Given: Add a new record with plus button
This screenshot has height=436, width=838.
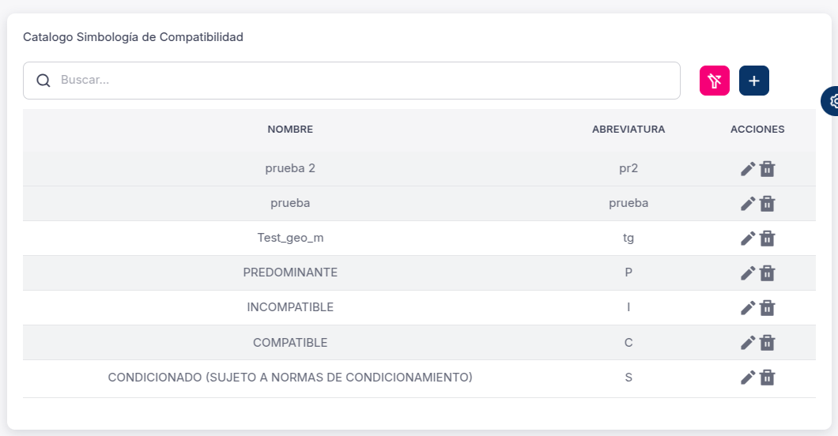Looking at the screenshot, I should [754, 81].
